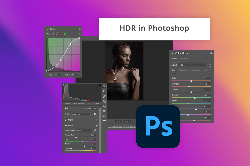Select the All tab in Color Mixer
The width and height of the screenshot is (250, 166).
coord(205,70)
